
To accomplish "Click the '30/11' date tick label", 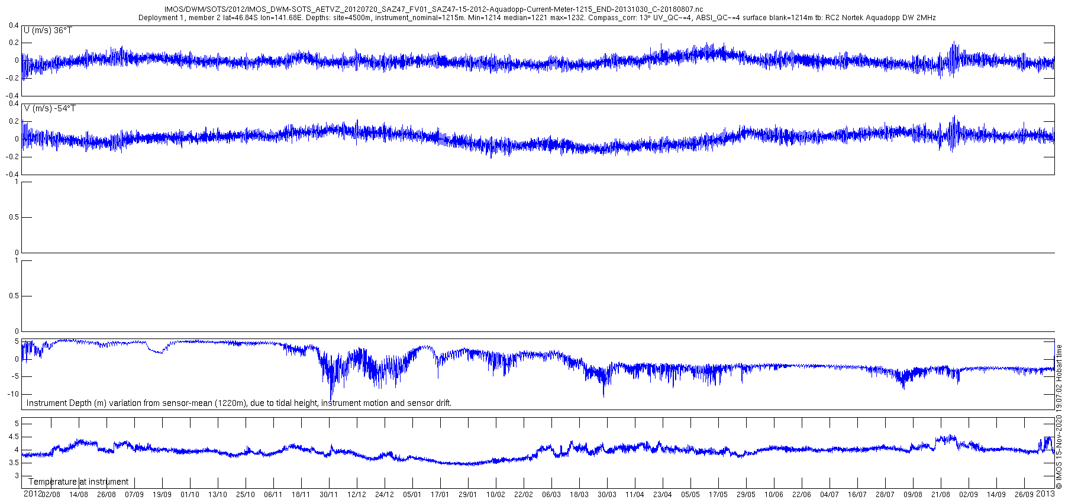I will click(329, 495).
